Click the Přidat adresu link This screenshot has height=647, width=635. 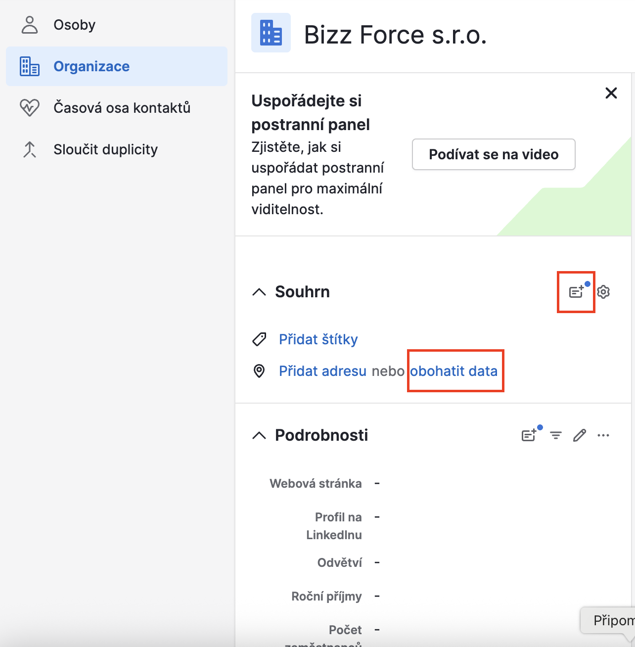click(322, 371)
